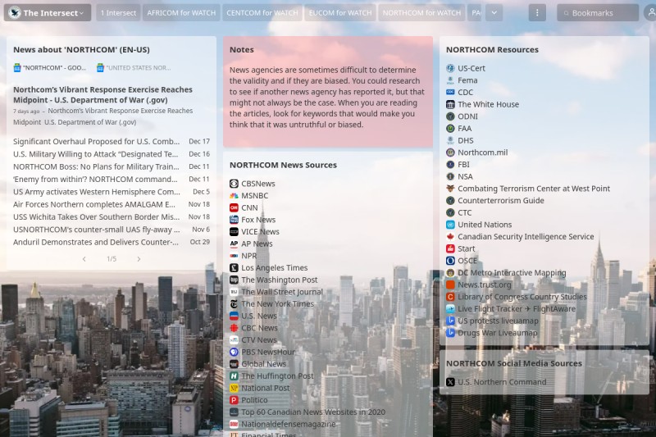Click the X icon for U.S. Northern Command
Screen dimensions: 656x437
450,382
